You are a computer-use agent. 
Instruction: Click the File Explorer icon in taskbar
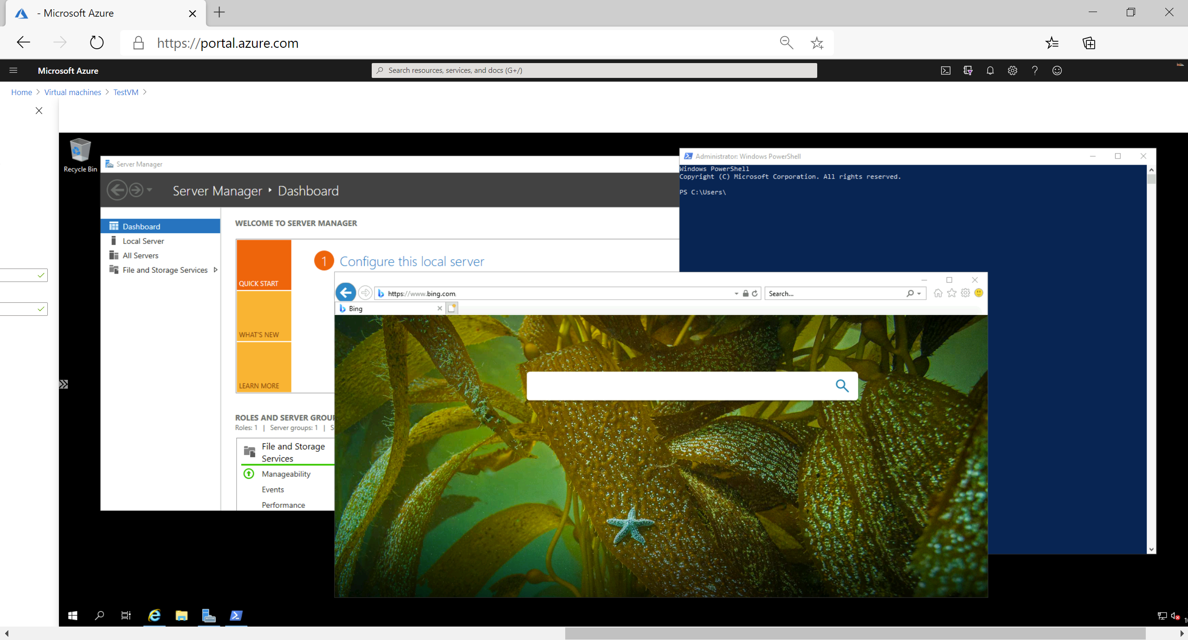point(181,615)
